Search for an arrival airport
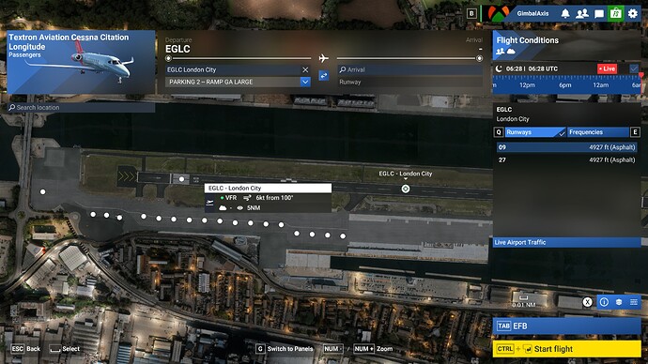The image size is (648, 364). pyautogui.click(x=410, y=69)
